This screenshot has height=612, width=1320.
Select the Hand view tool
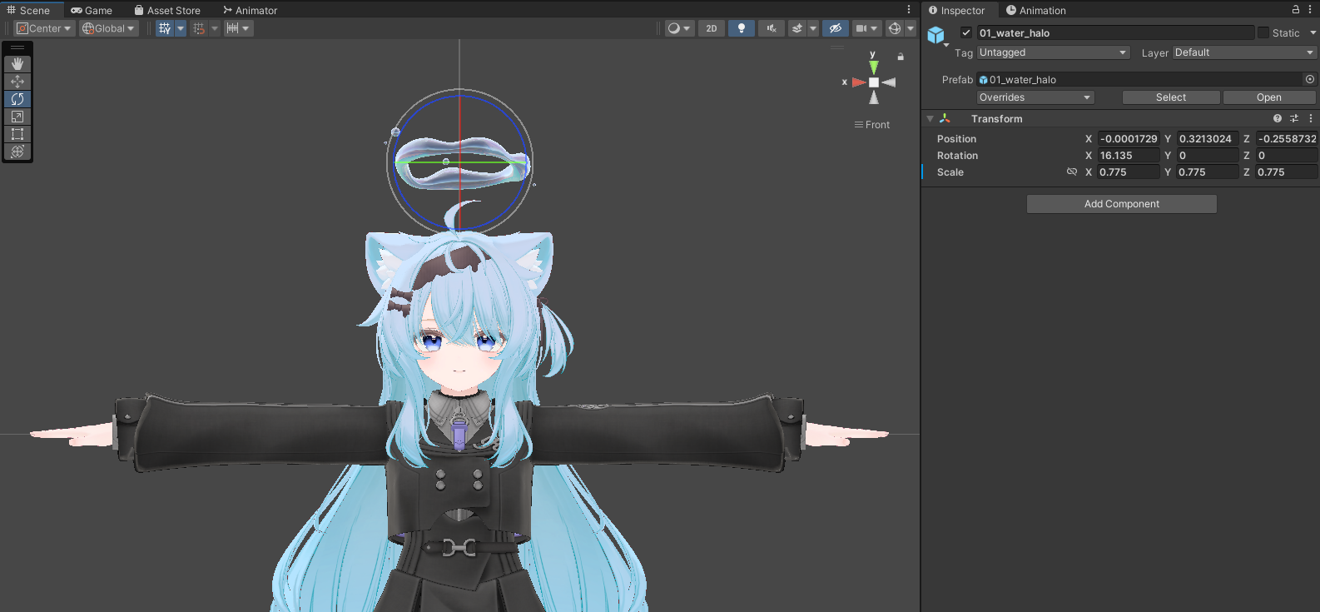[x=17, y=64]
